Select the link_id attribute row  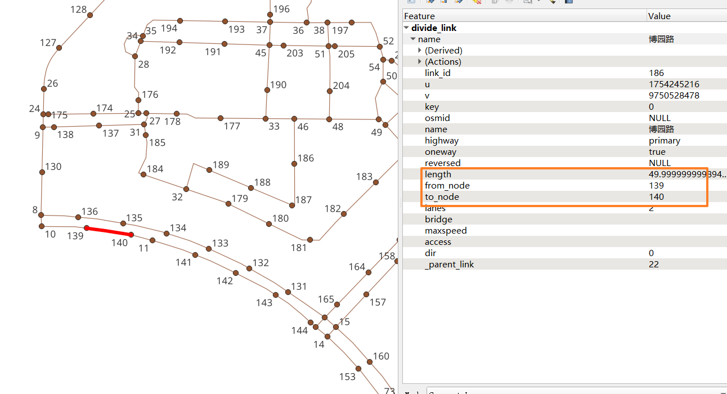(565, 73)
